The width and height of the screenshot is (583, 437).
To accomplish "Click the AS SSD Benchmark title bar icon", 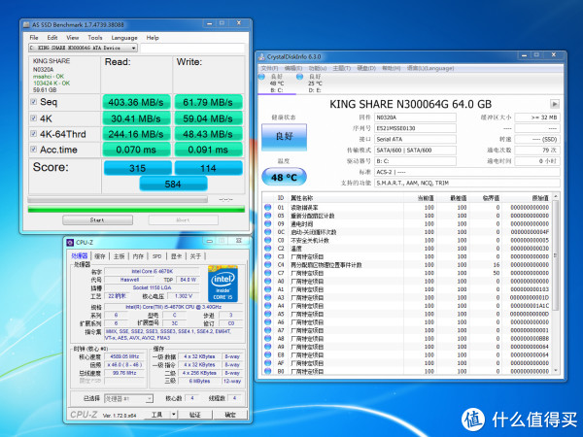I will (26, 25).
